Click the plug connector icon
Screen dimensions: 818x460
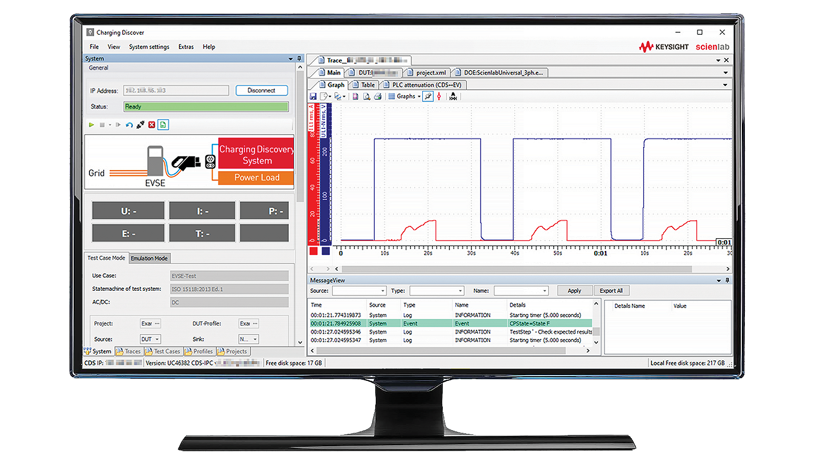[x=140, y=125]
